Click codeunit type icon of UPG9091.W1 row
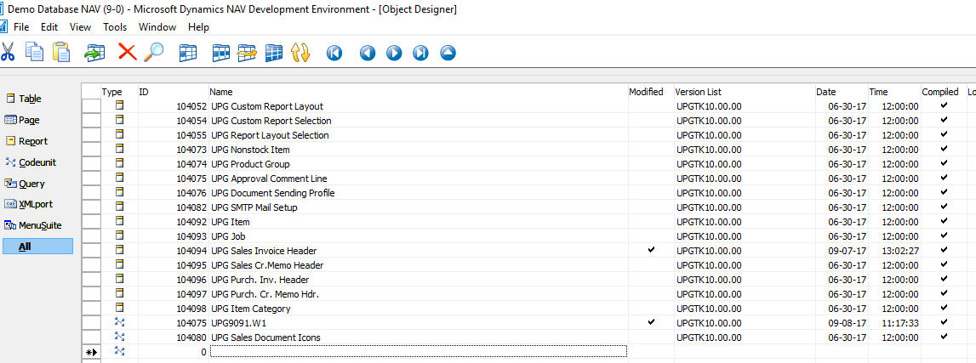 click(x=119, y=322)
